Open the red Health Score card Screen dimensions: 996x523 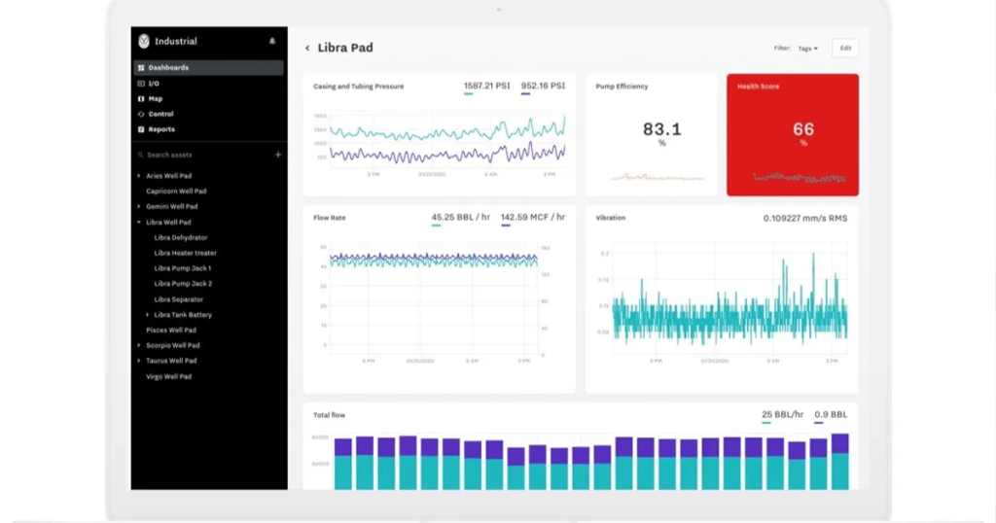(x=792, y=134)
